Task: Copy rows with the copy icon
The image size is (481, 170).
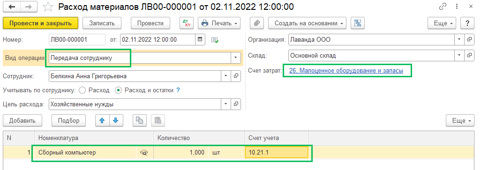Action: coord(139,120)
